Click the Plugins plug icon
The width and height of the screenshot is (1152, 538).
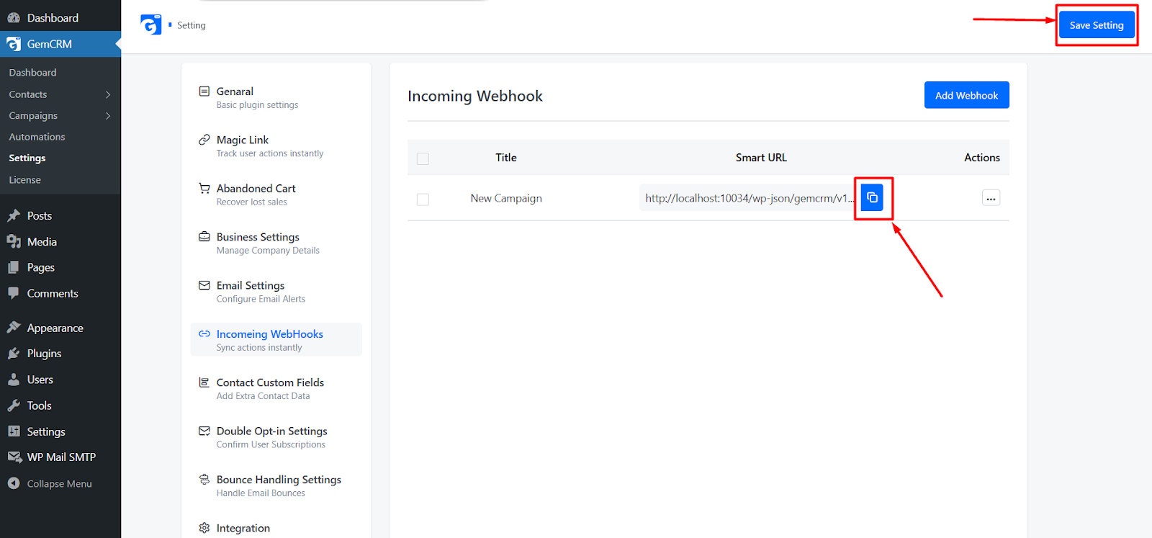[14, 354]
